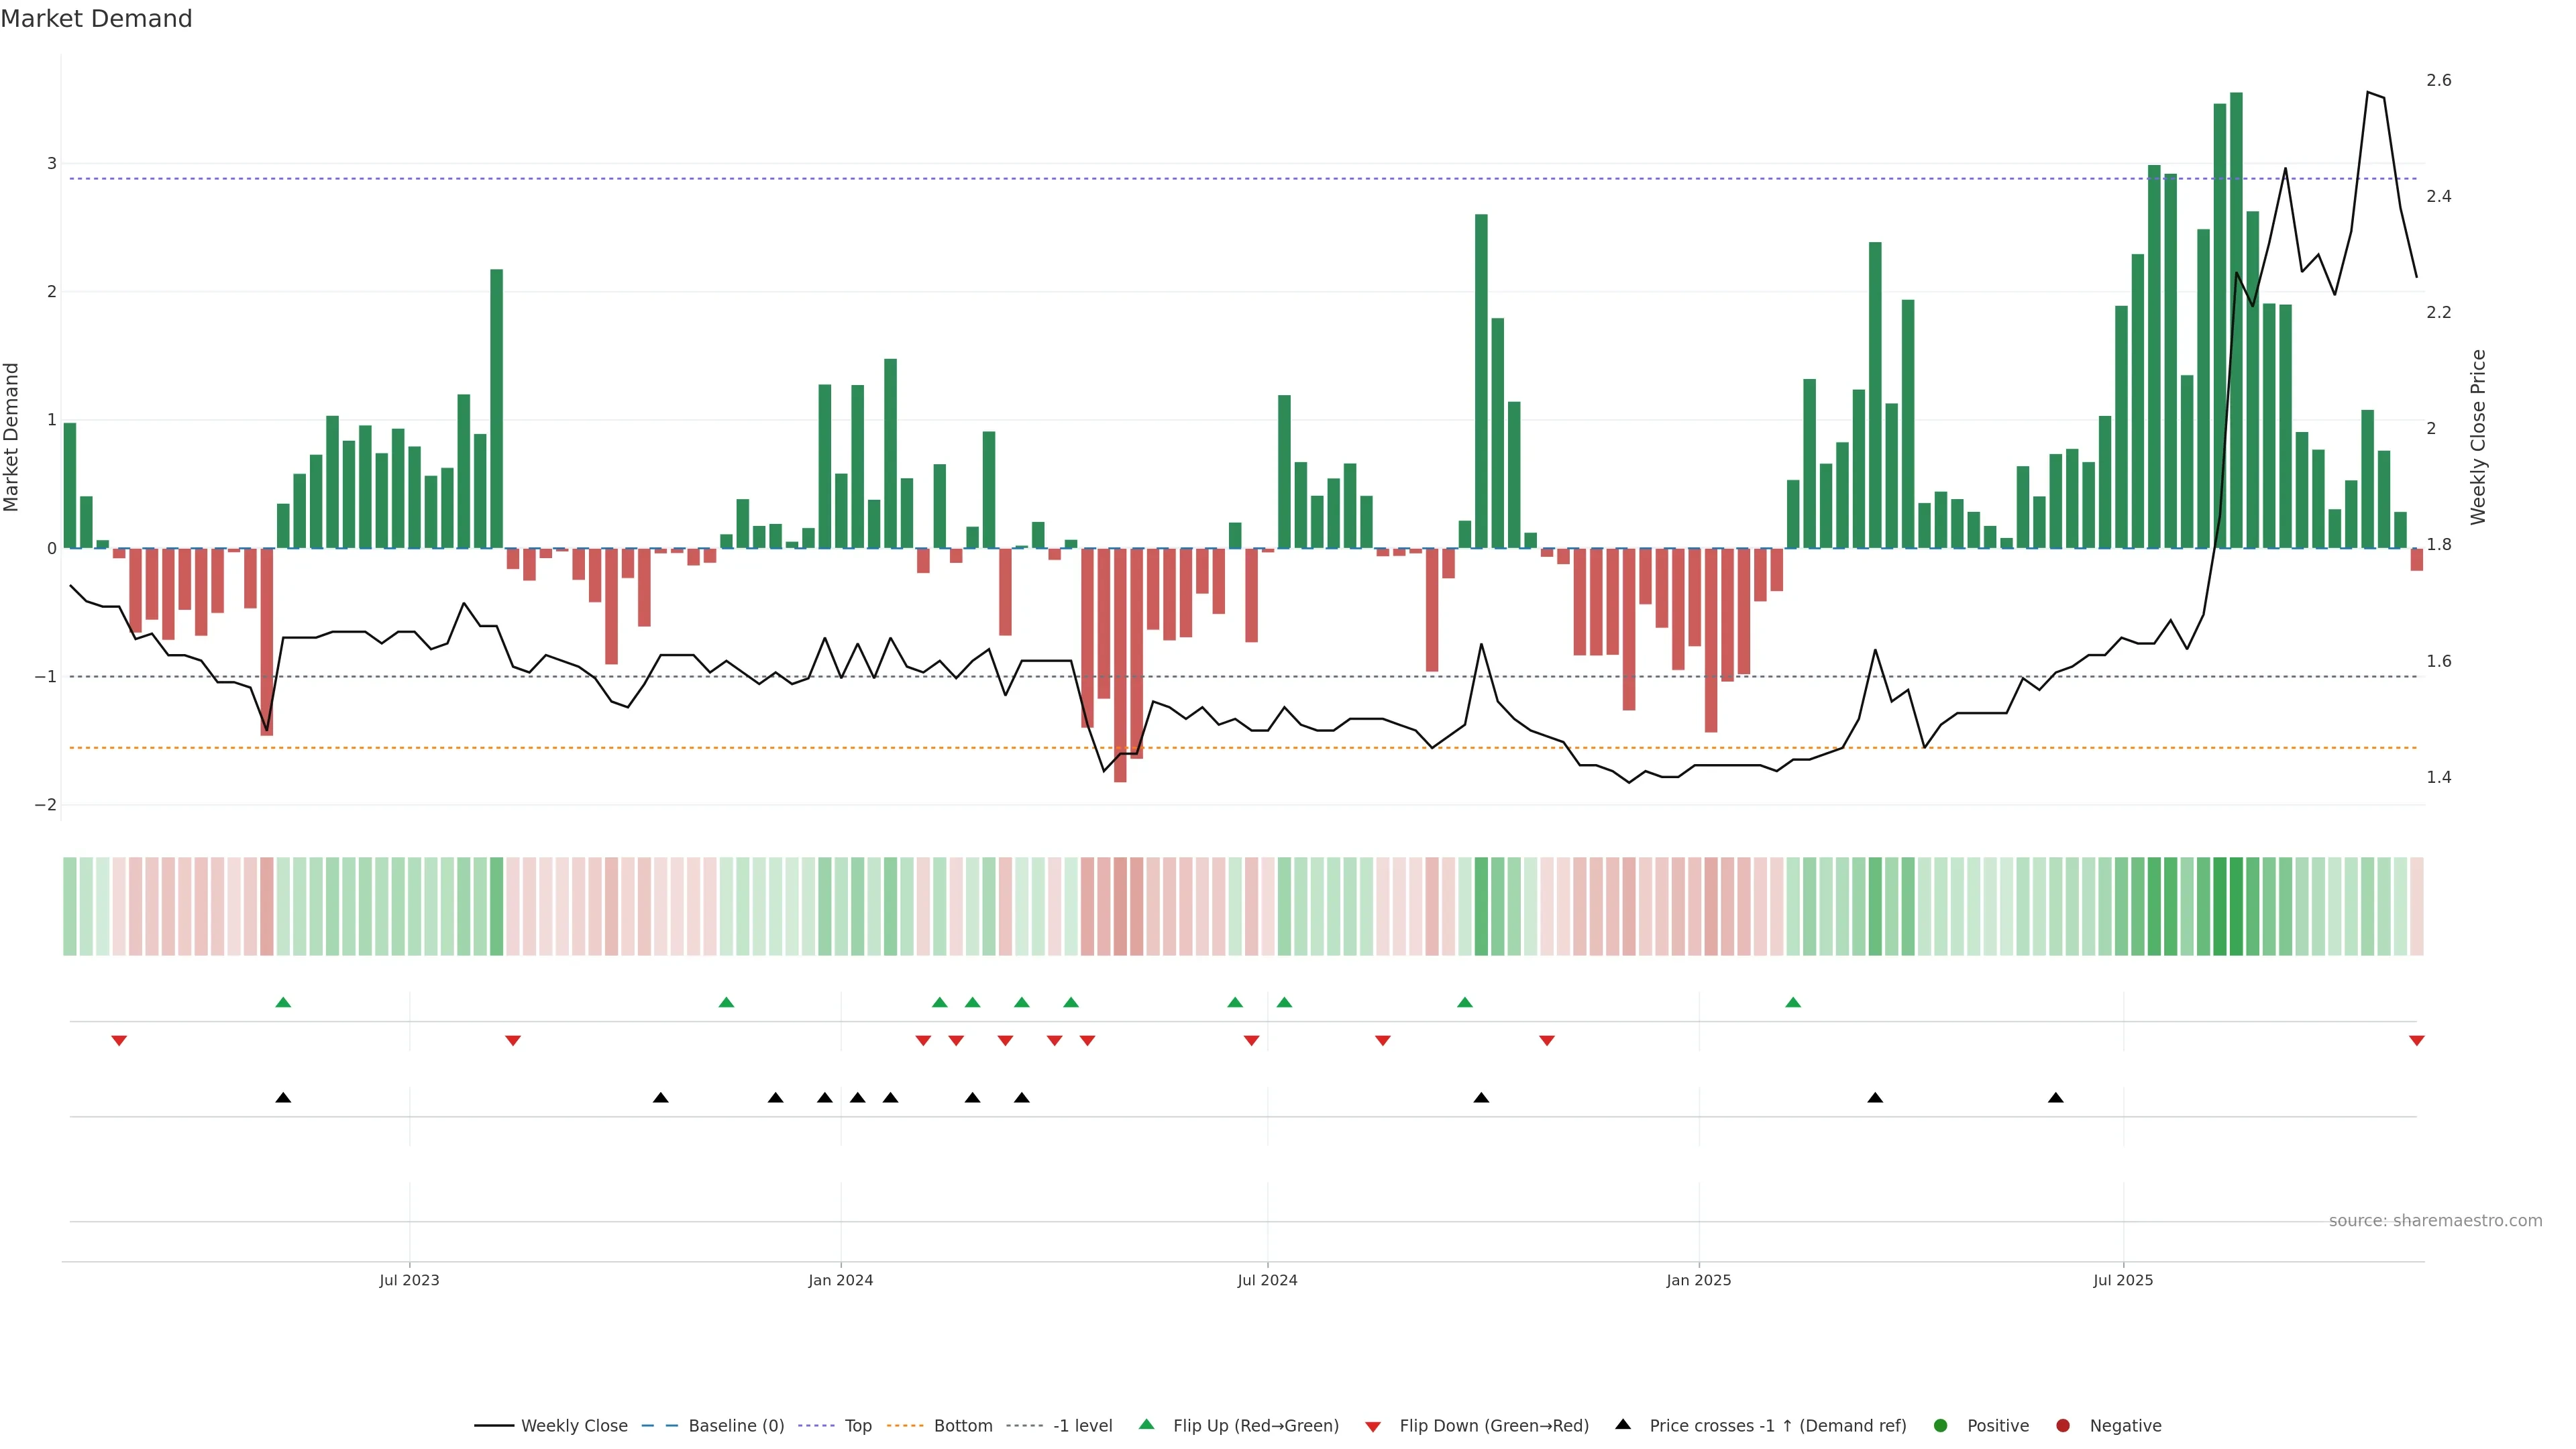
Task: Click Flip Up green triangle legend icon
Action: (x=1147, y=1424)
